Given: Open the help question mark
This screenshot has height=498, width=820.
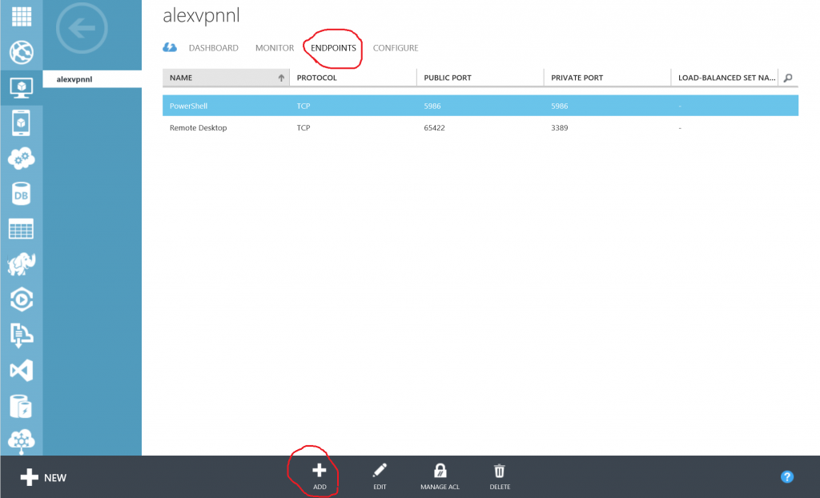Looking at the screenshot, I should (x=786, y=476).
